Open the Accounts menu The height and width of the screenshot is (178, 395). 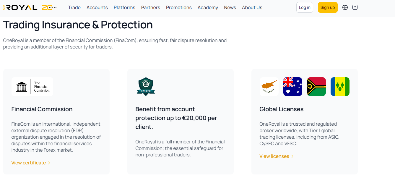[97, 8]
